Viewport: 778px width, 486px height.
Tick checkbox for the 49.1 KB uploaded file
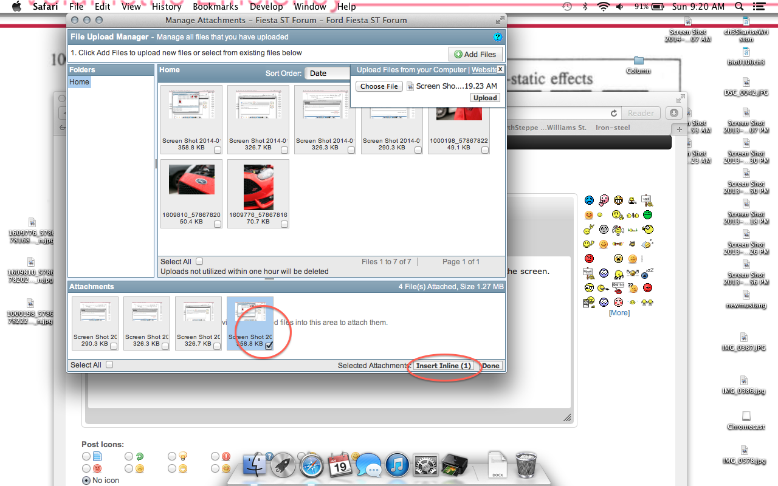click(x=484, y=150)
